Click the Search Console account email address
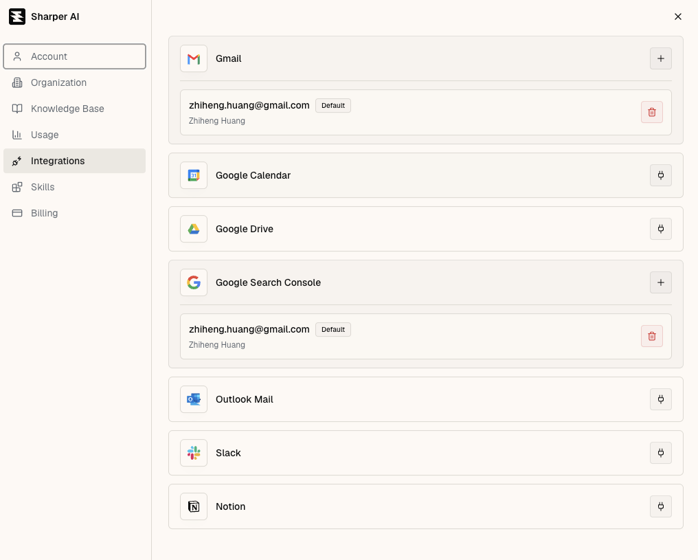698x560 pixels. point(249,329)
